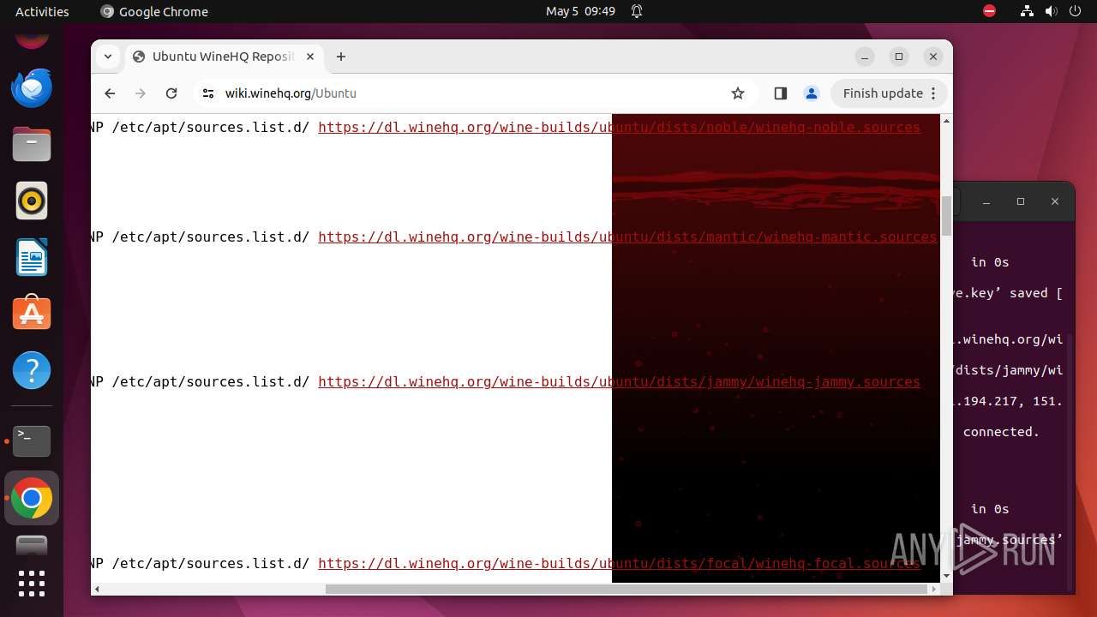Go back to the previous page in Chrome
Image resolution: width=1097 pixels, height=617 pixels.
110,93
